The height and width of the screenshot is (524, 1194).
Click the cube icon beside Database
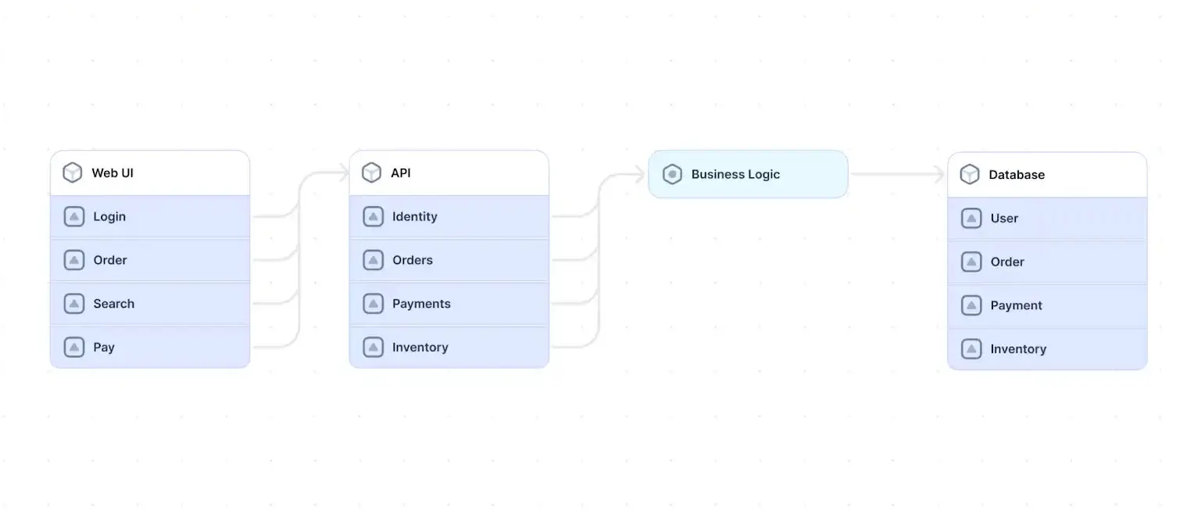970,174
